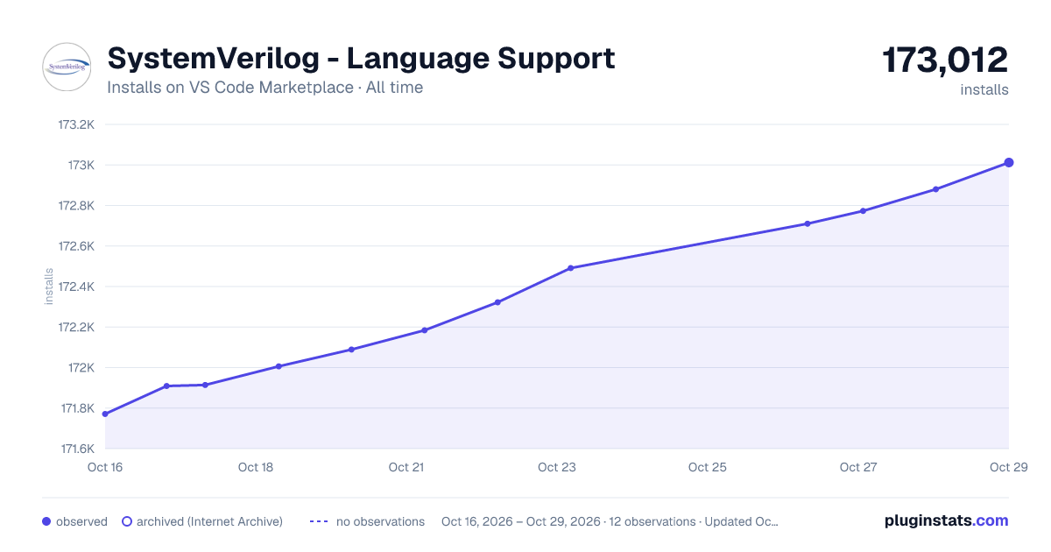Click the dashed no observations legend icon

(318, 521)
